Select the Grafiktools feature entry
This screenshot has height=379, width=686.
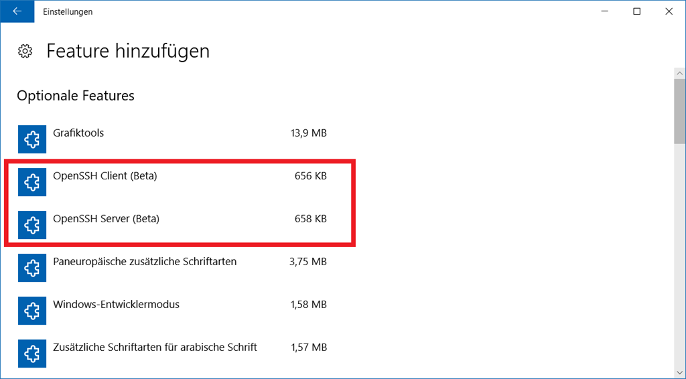[x=79, y=133]
